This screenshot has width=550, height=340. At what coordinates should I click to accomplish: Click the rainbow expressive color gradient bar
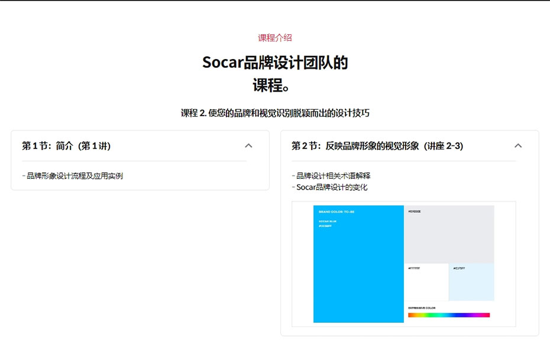point(449,315)
